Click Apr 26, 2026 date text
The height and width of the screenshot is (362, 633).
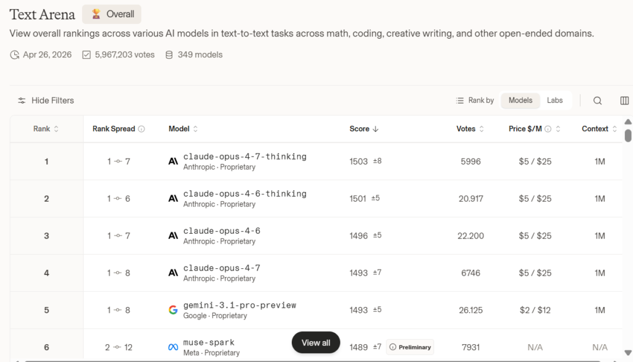tap(47, 55)
